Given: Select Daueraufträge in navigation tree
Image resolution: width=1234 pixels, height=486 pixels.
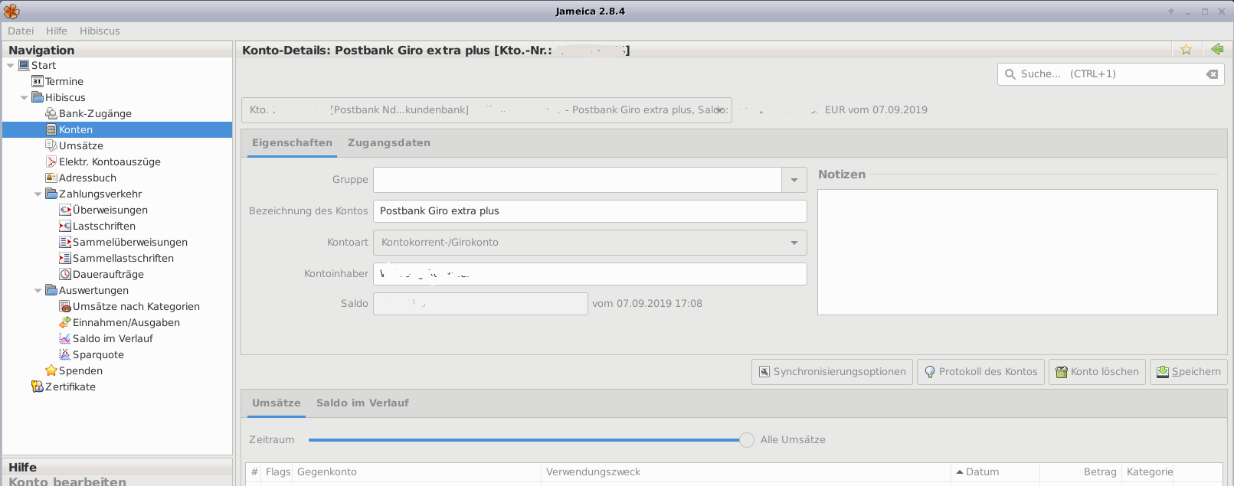Looking at the screenshot, I should (107, 274).
